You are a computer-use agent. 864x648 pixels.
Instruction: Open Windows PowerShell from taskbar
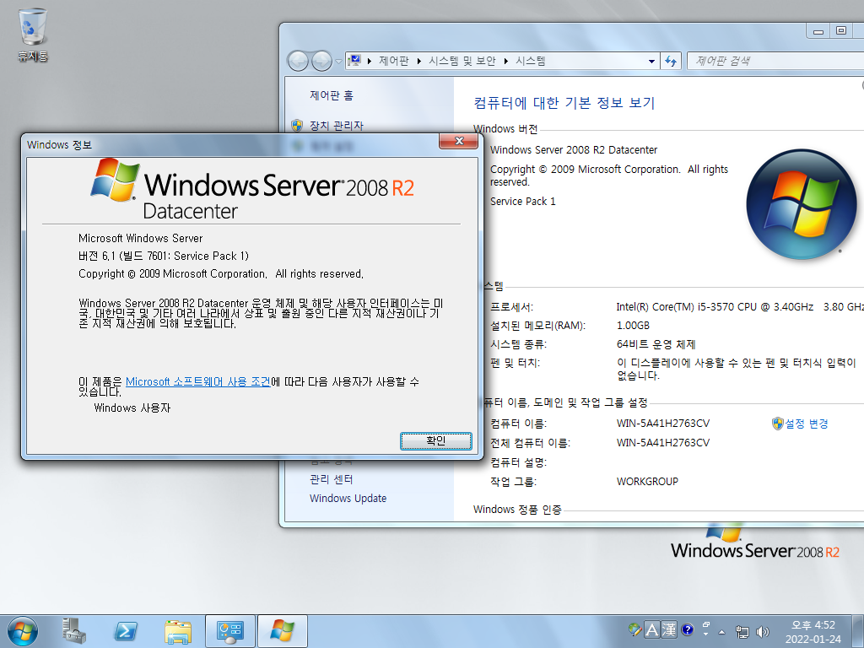126,631
